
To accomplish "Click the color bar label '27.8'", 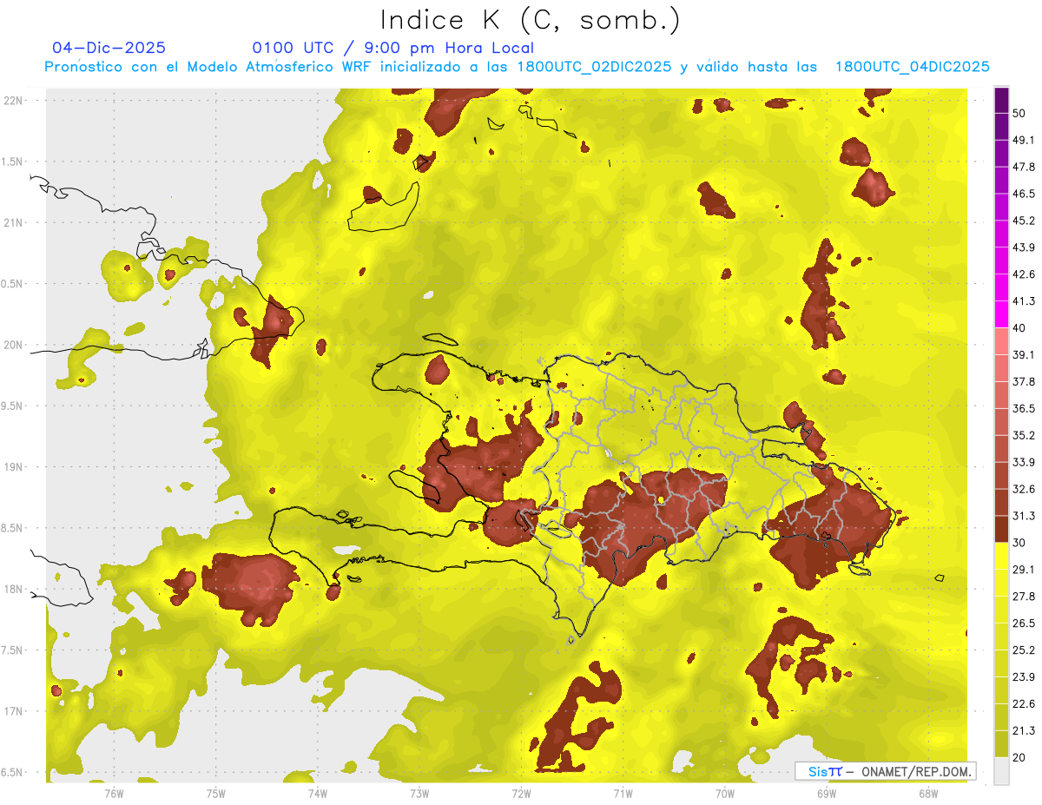I will pyautogui.click(x=1024, y=596).
